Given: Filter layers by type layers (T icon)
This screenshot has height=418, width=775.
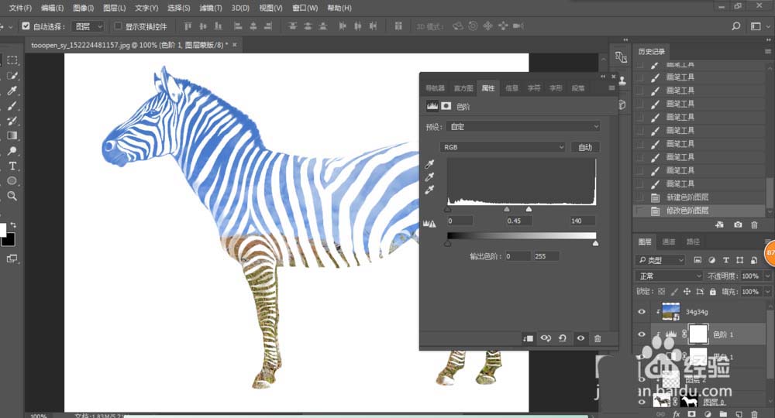Looking at the screenshot, I should tap(726, 260).
